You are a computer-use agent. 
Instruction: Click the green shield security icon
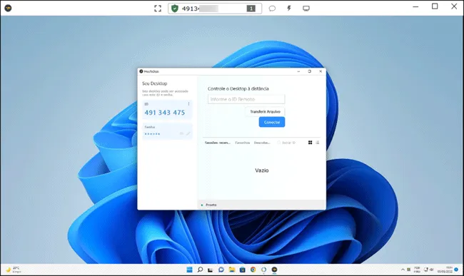coord(175,9)
